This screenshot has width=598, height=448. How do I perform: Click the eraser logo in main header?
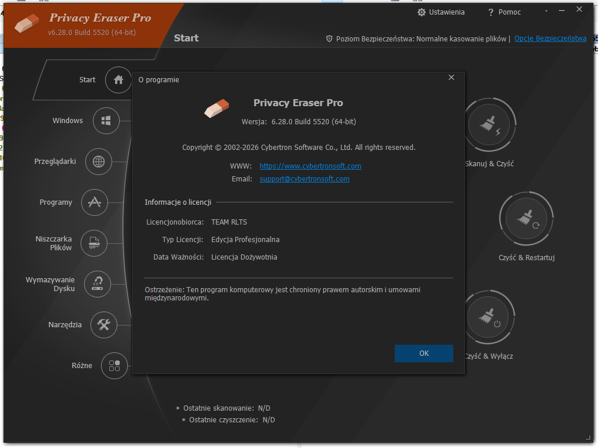coord(27,23)
